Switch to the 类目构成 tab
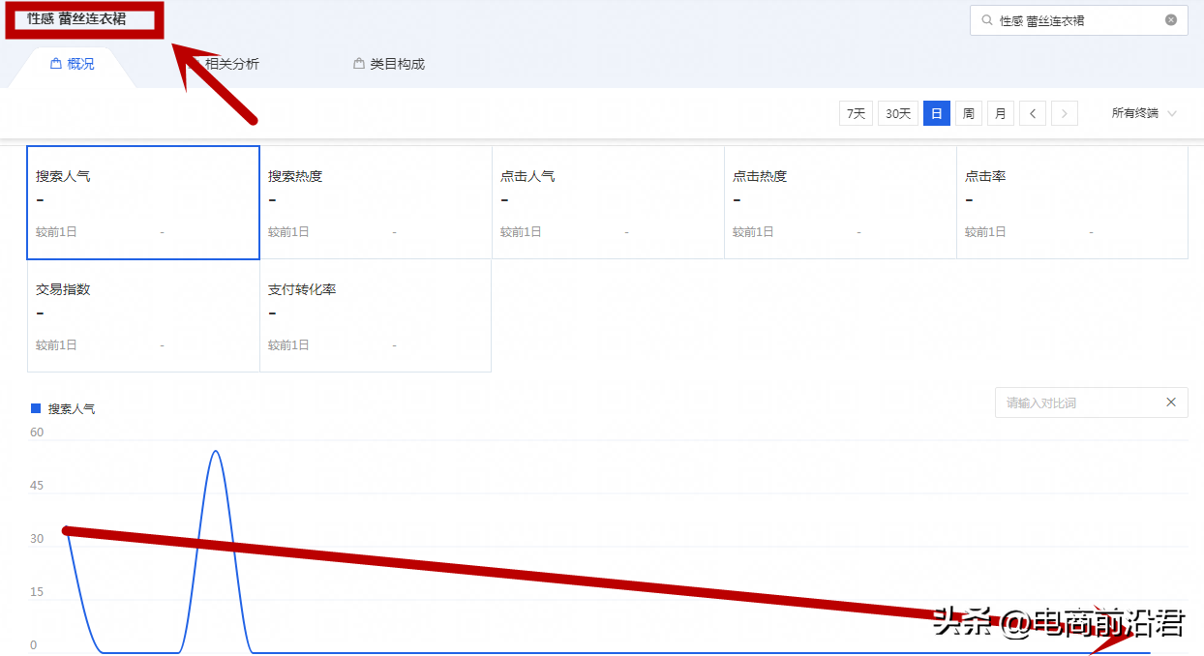Viewport: 1204px width, 656px height. (389, 64)
